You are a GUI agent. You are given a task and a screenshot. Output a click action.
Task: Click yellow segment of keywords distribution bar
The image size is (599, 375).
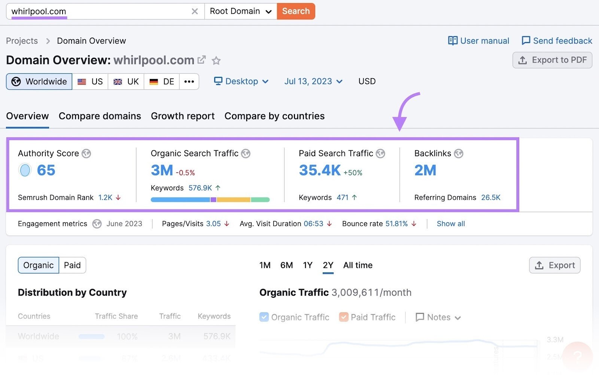pyautogui.click(x=234, y=200)
